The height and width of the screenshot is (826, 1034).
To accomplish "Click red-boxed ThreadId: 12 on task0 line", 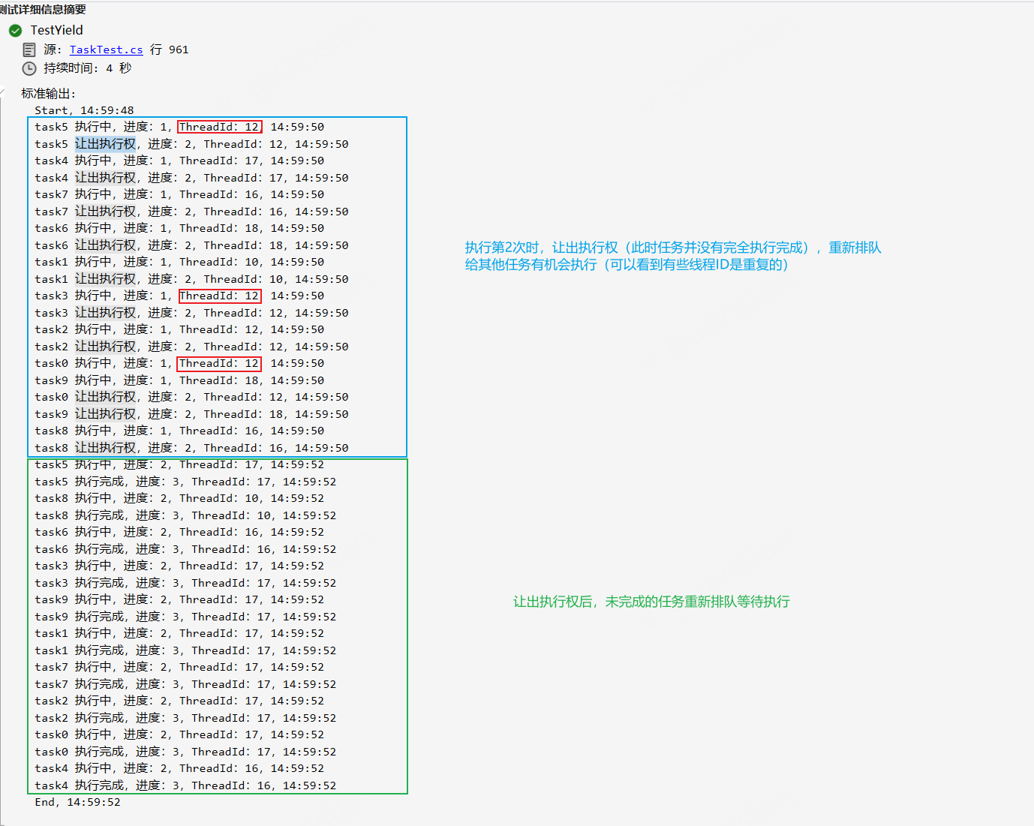I will click(219, 363).
